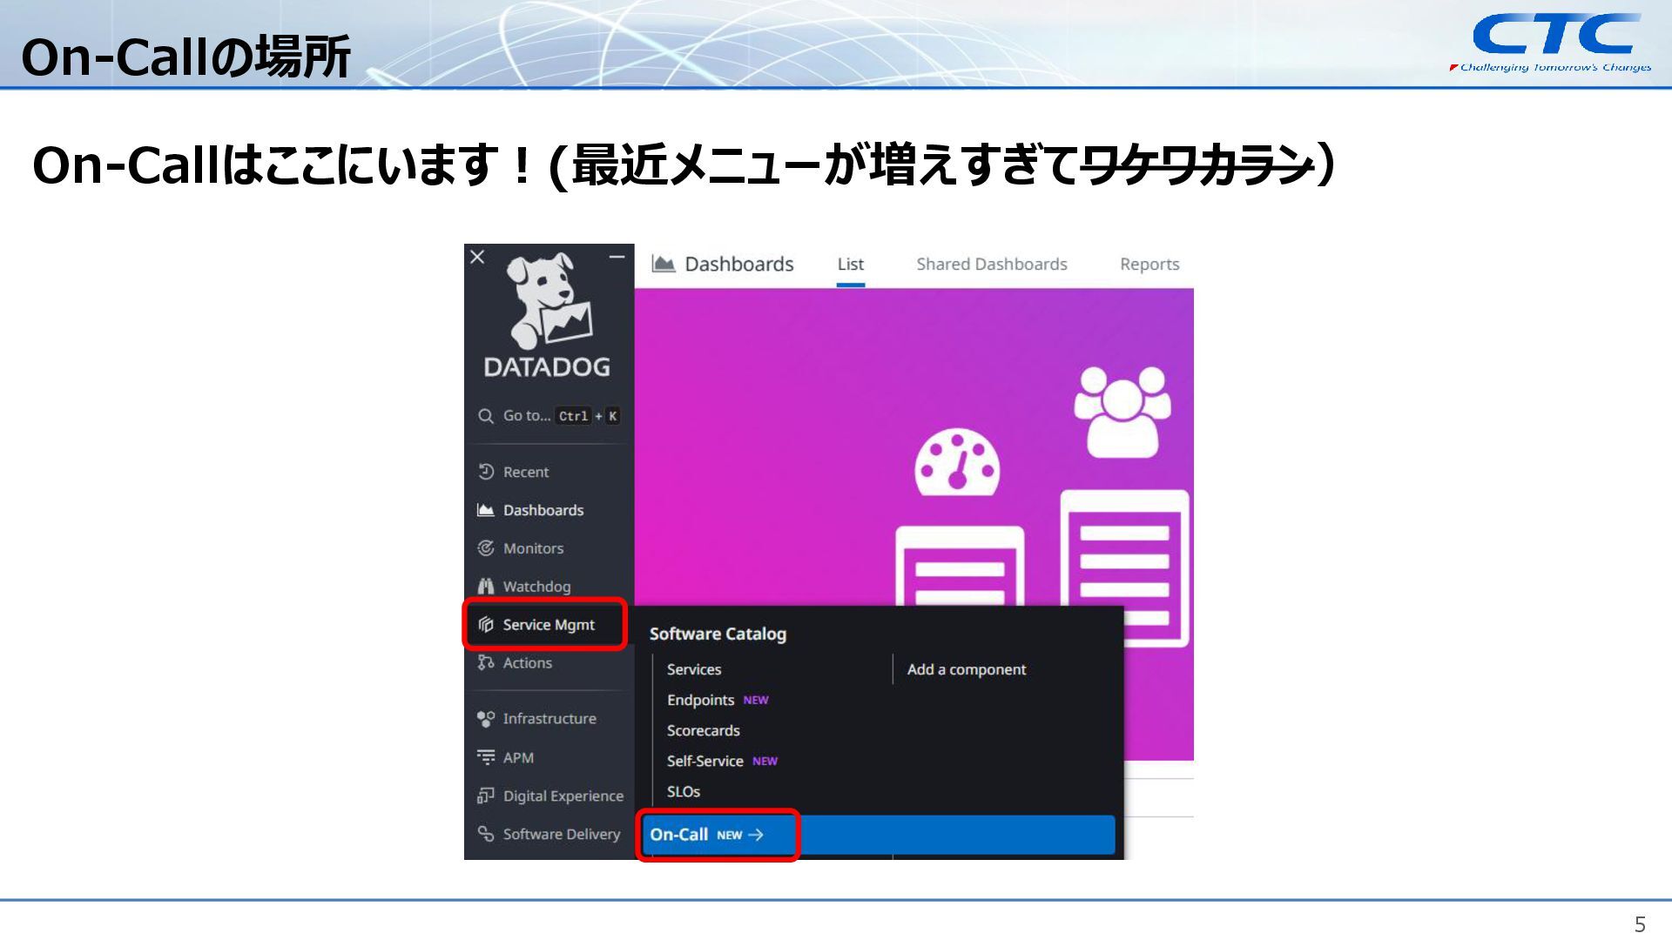Click the Dashboards chart icon in sidebar
Viewport: 1672px width, 940px height.
[486, 510]
